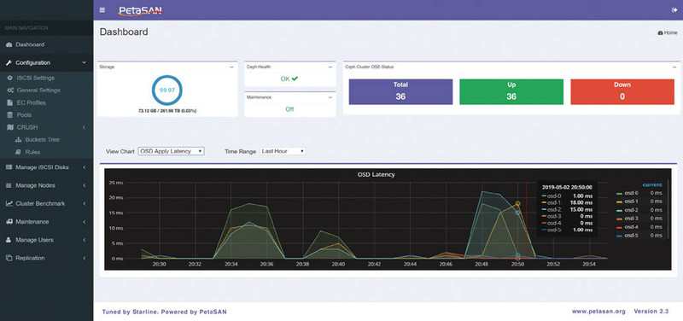Viewport: 683px width, 321px height.
Task: Click the iSCSI Settings gear icon
Action: (x=10, y=78)
